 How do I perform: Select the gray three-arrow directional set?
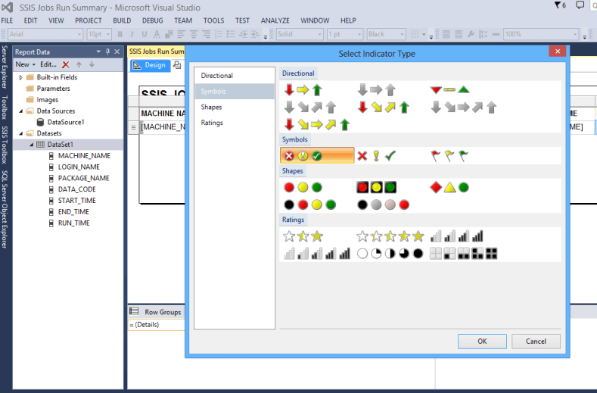click(x=376, y=90)
